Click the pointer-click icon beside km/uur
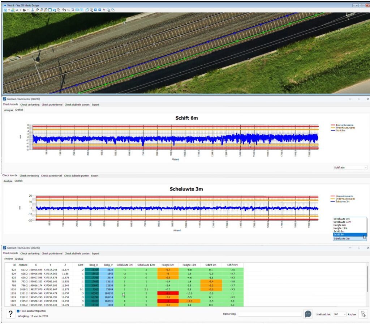Image resolution: width=370 pixels, height=324 pixels. 363,314
